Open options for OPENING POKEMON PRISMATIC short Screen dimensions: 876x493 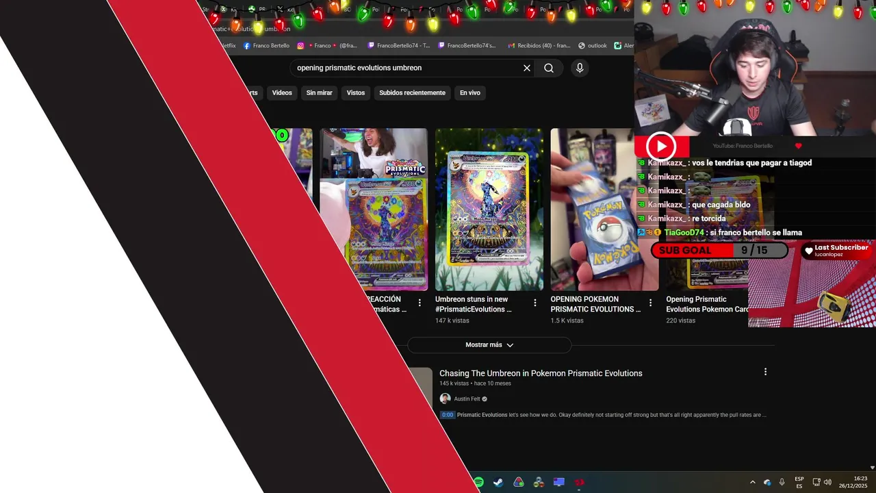click(x=650, y=303)
